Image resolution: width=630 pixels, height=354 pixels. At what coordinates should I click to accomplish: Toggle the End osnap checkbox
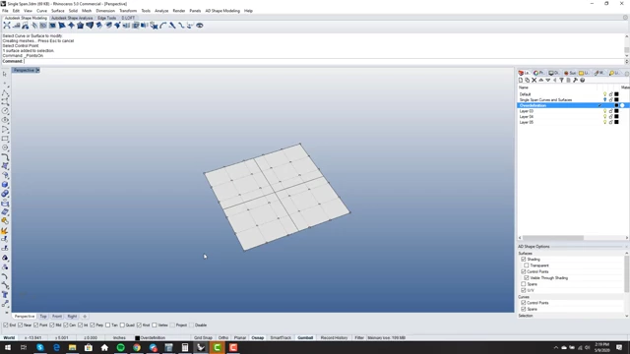6,325
